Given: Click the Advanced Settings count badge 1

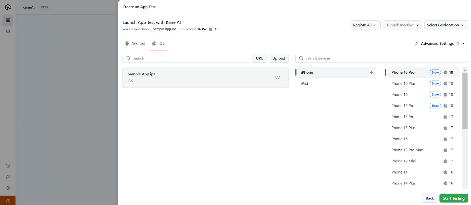Looking at the screenshot, I should pyautogui.click(x=458, y=44).
